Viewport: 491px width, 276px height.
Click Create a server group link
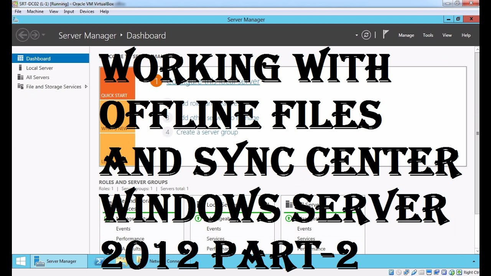point(207,132)
